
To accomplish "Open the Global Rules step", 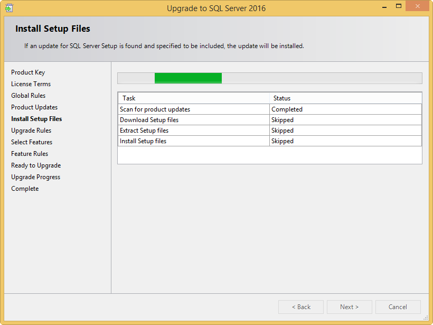I will 28,96.
